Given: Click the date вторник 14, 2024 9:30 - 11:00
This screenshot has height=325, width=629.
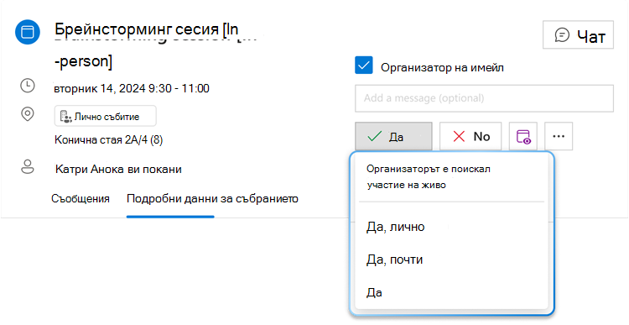Looking at the screenshot, I should point(132,88).
